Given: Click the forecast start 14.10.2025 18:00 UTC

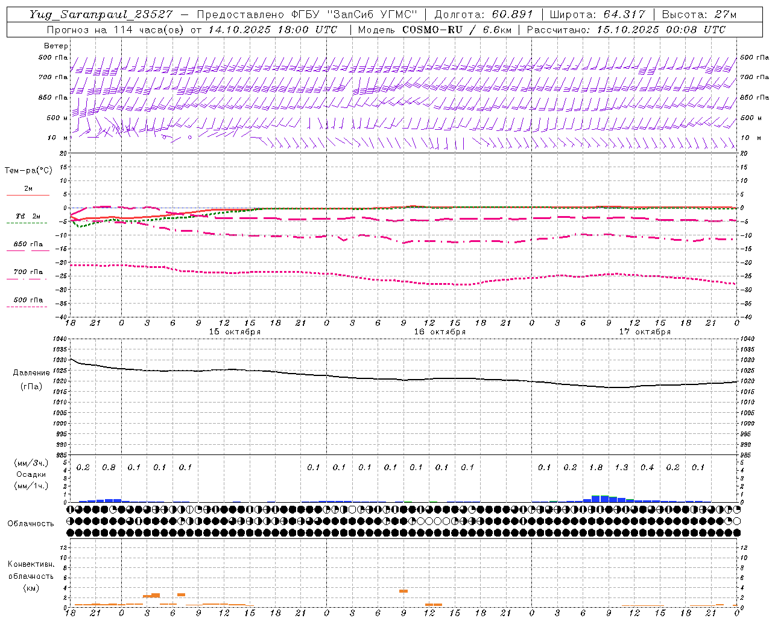Looking at the screenshot, I should [273, 30].
